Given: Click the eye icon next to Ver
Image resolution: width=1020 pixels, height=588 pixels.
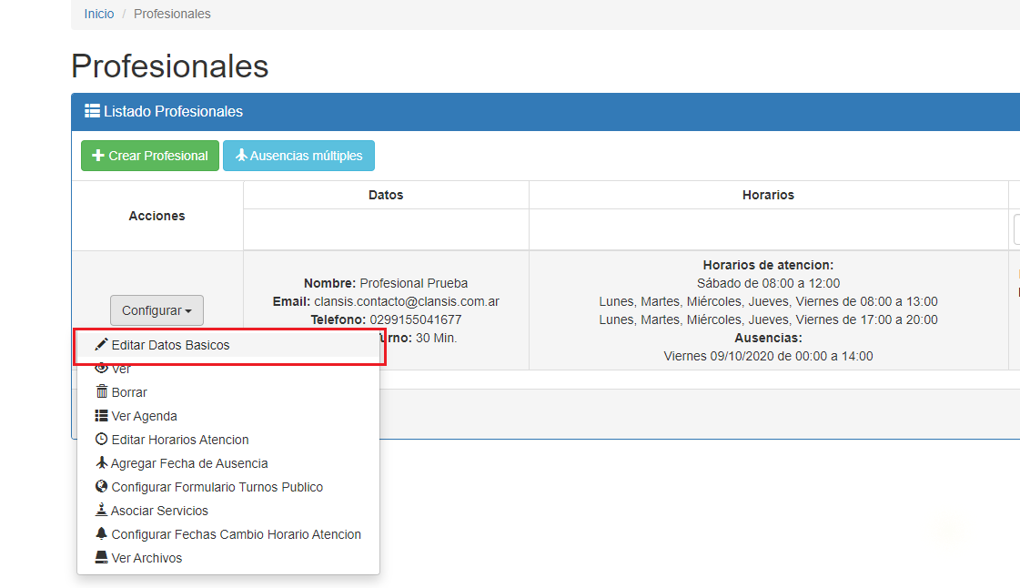Looking at the screenshot, I should pos(102,369).
